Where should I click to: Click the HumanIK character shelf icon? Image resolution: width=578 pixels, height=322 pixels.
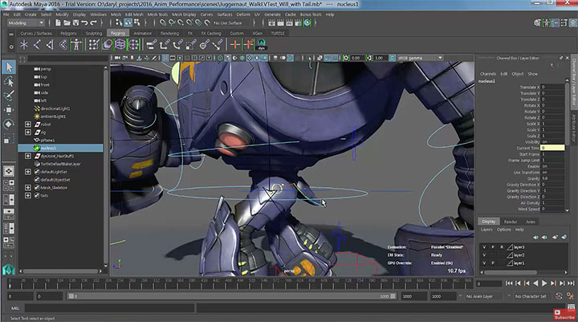(76, 45)
